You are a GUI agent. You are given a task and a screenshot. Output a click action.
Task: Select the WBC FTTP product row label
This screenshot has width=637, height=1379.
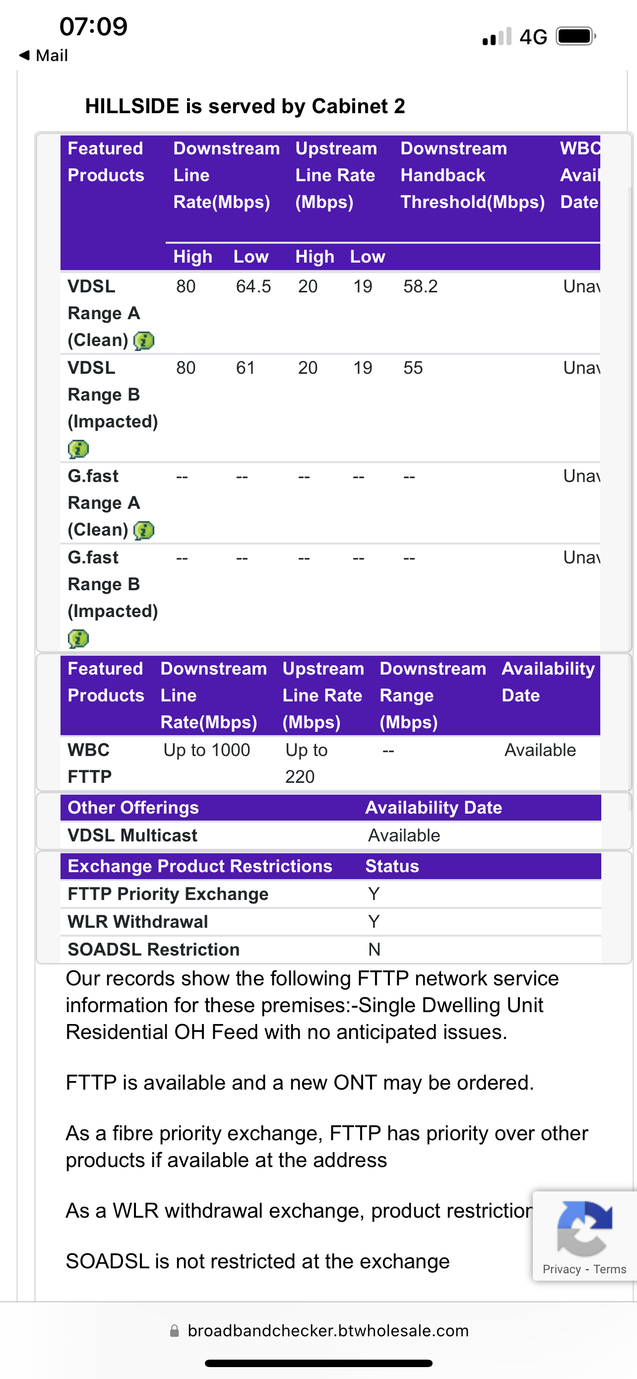[x=89, y=763]
